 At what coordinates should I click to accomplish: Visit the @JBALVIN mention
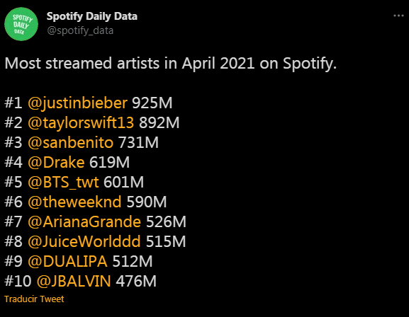74,281
